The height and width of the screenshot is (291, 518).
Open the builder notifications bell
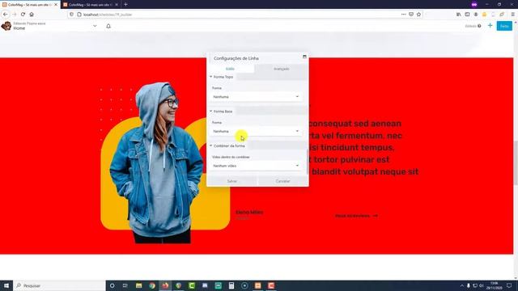coord(108,26)
